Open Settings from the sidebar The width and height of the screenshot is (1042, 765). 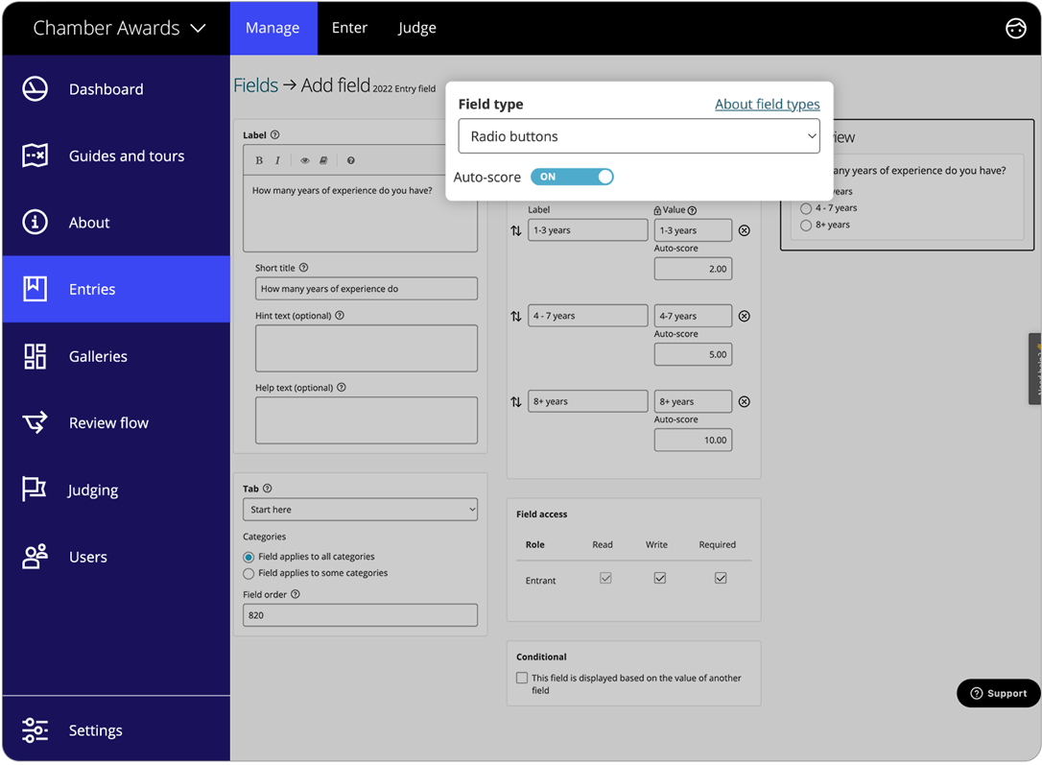tap(95, 730)
